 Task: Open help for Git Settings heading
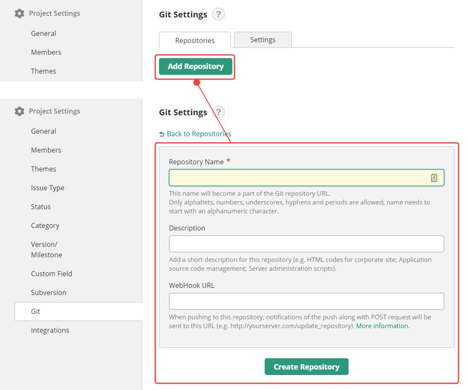click(x=218, y=14)
